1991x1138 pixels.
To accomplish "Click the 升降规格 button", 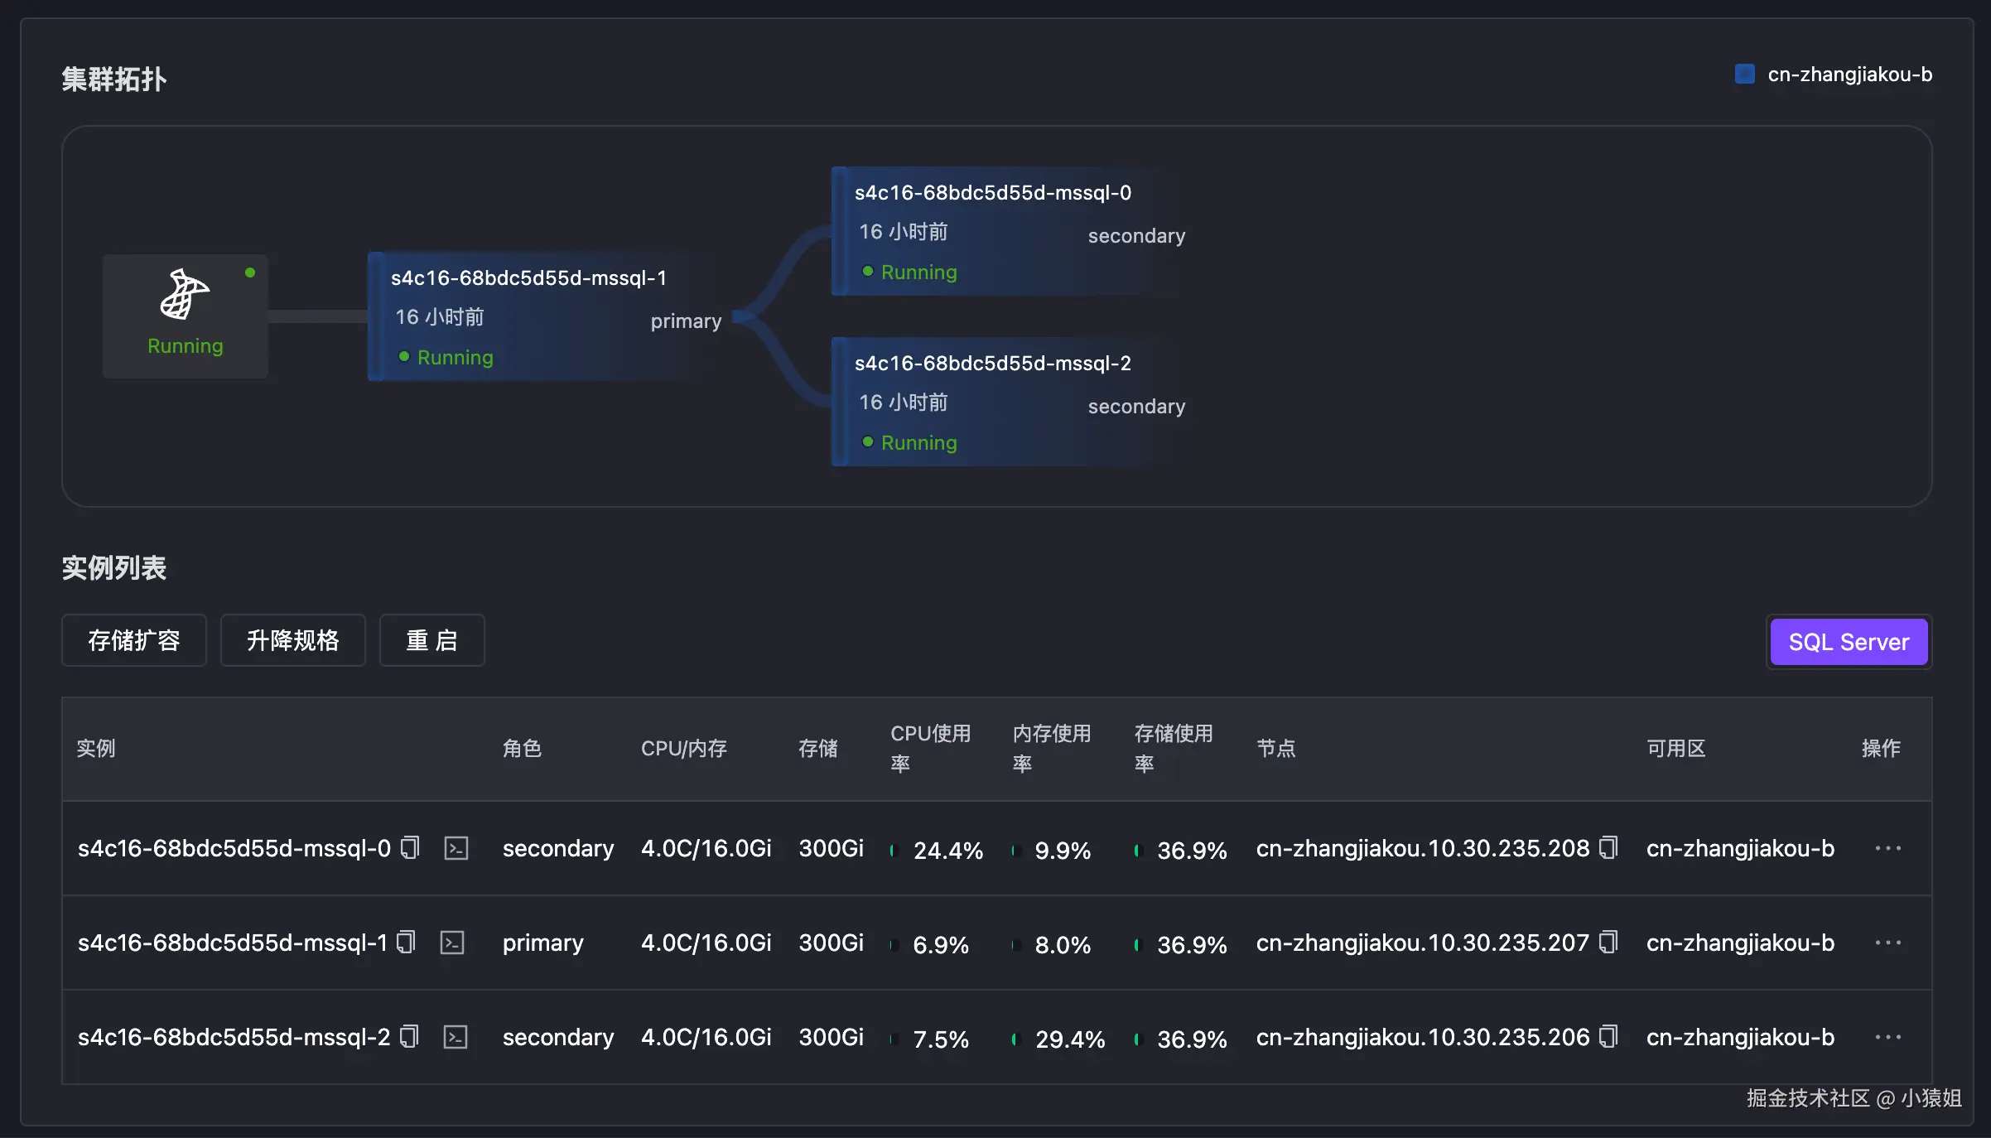I will (x=292, y=640).
